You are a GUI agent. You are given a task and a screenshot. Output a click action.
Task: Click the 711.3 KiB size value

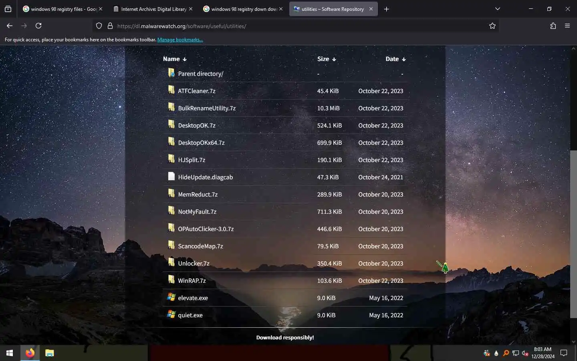point(329,212)
